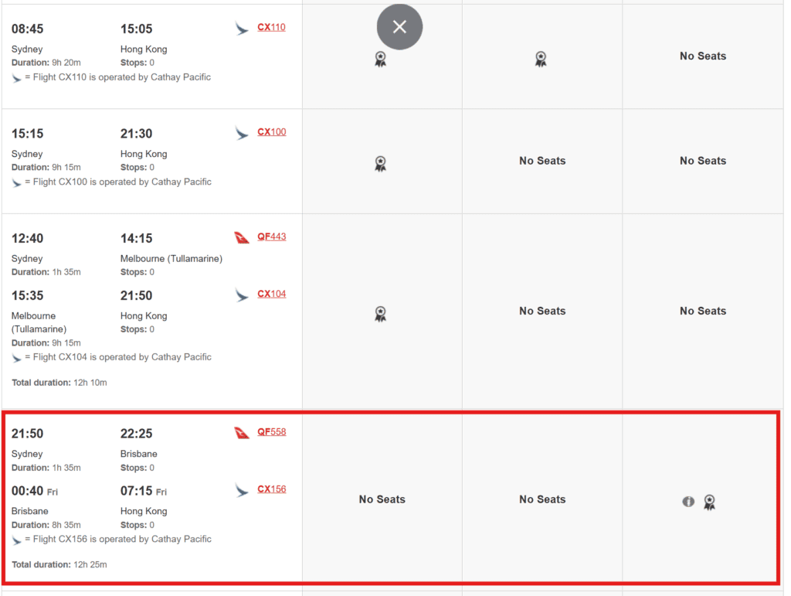Image resolution: width=791 pixels, height=596 pixels.
Task: Click the Qantas logo next to QF443
Action: point(242,237)
